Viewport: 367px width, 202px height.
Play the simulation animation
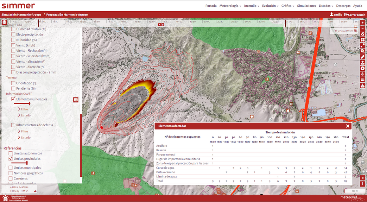(x=362, y=68)
